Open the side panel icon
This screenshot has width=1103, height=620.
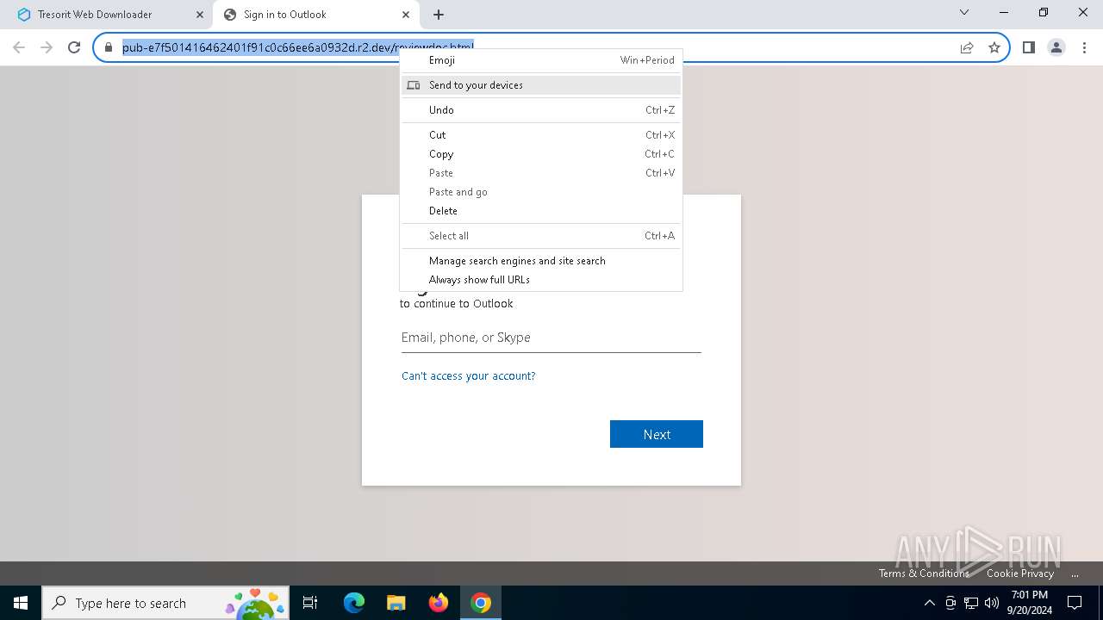(x=1029, y=47)
